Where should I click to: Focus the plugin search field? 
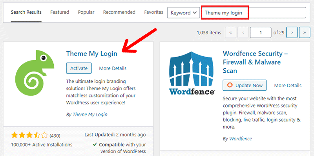tap(254, 13)
